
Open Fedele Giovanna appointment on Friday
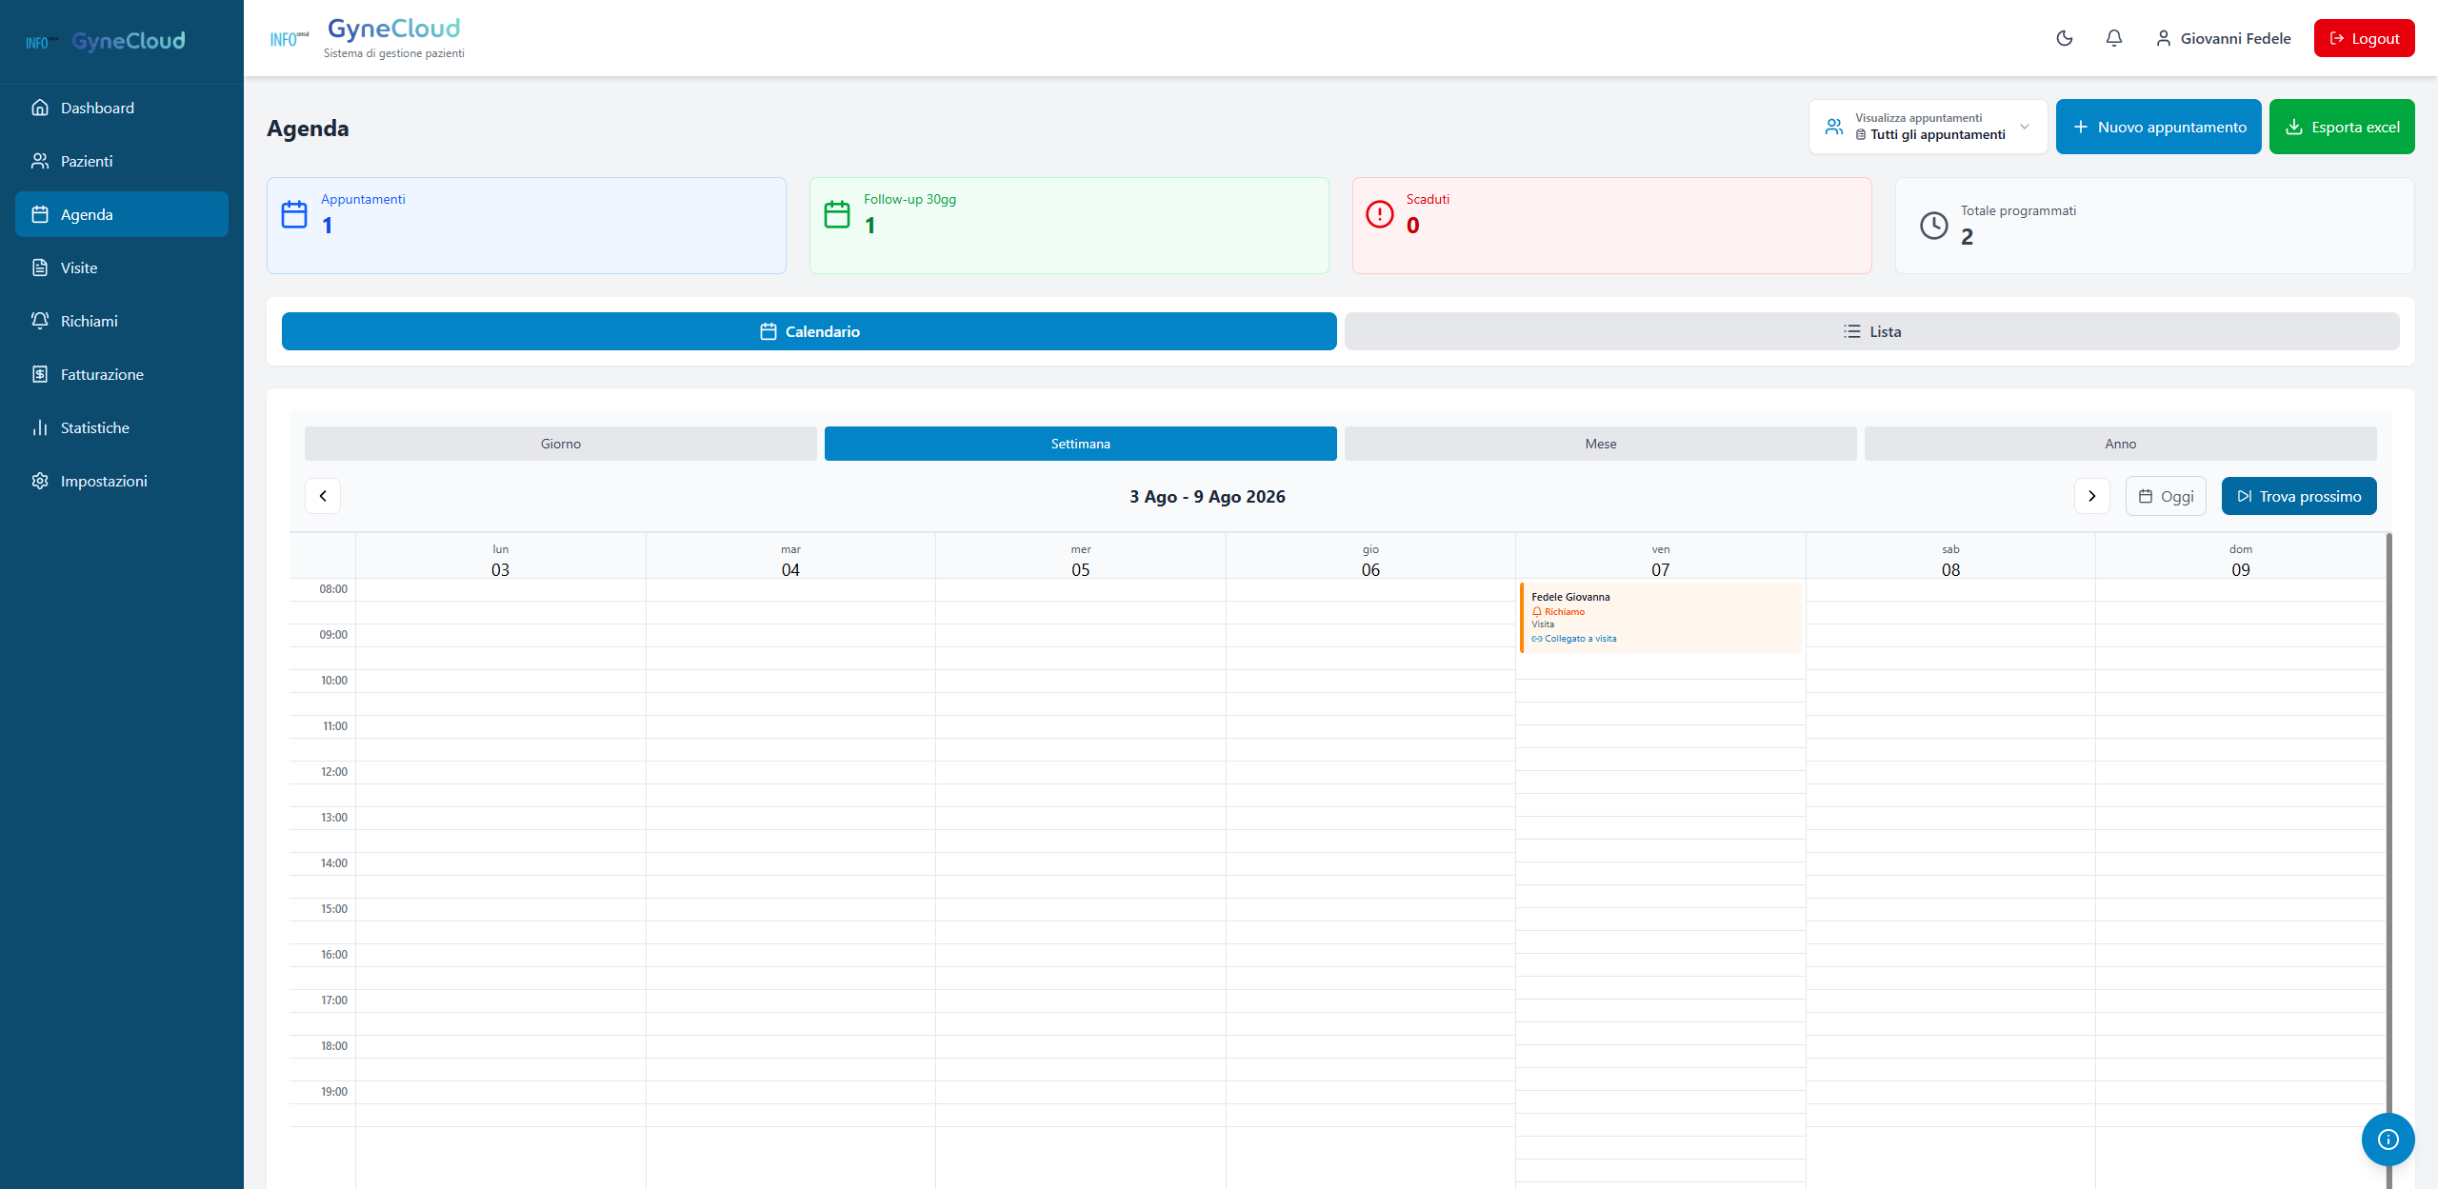[1660, 618]
